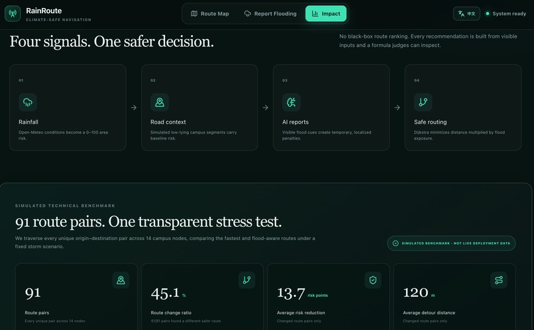
Task: Click the map icon in Route Map tab
Action: point(194,14)
